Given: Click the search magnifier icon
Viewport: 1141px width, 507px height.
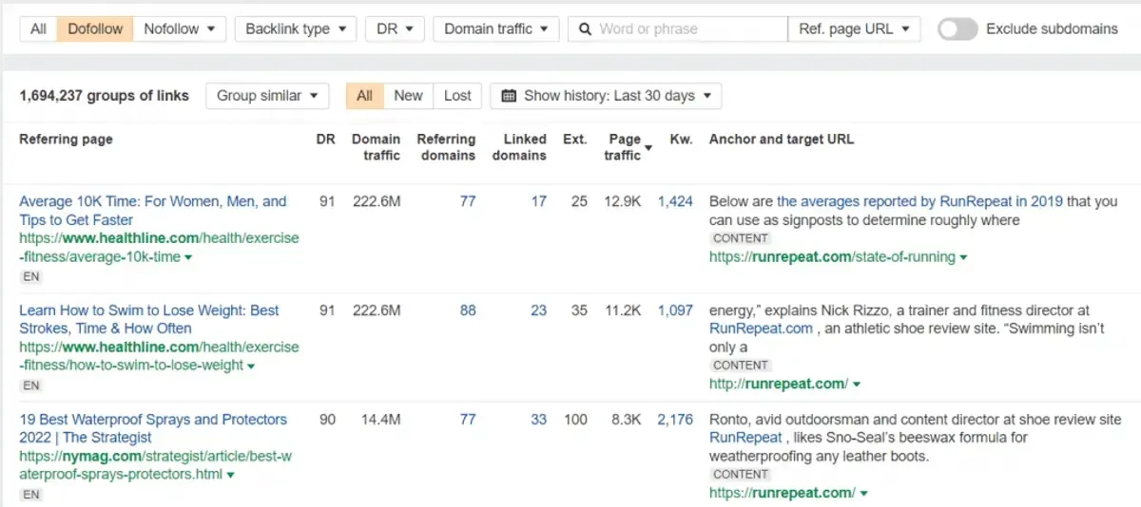Looking at the screenshot, I should click(x=586, y=29).
